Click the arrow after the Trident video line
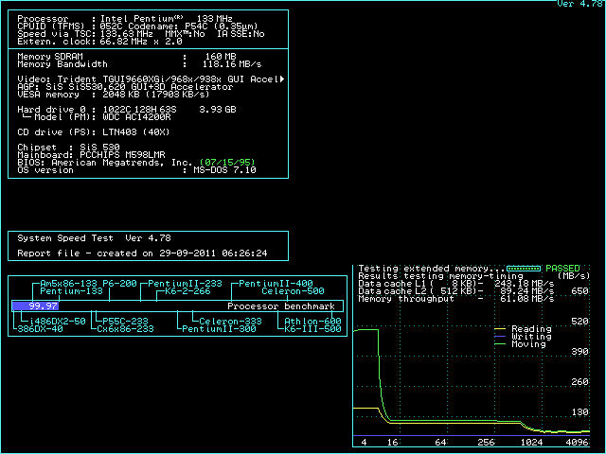The height and width of the screenshot is (454, 606). point(282,79)
